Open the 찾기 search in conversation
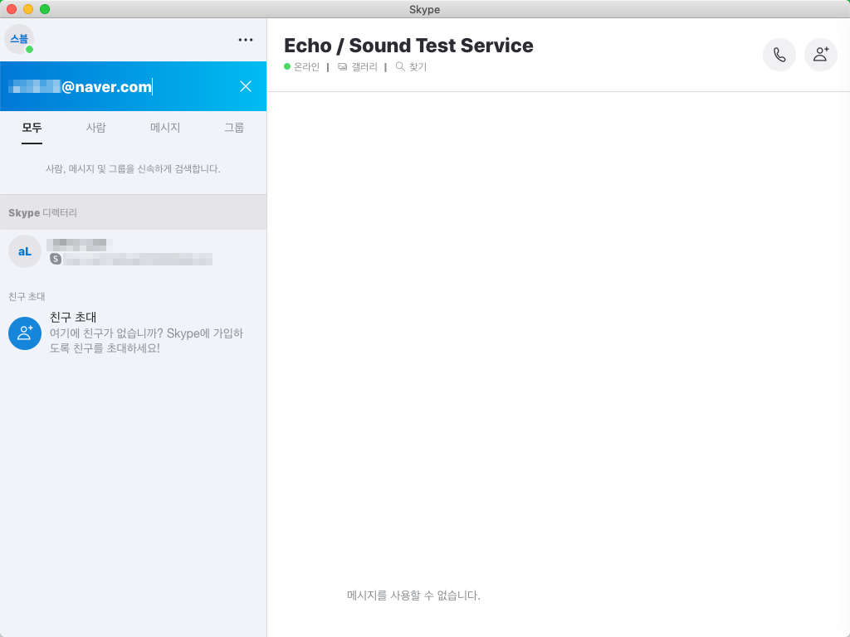850x637 pixels. click(412, 66)
